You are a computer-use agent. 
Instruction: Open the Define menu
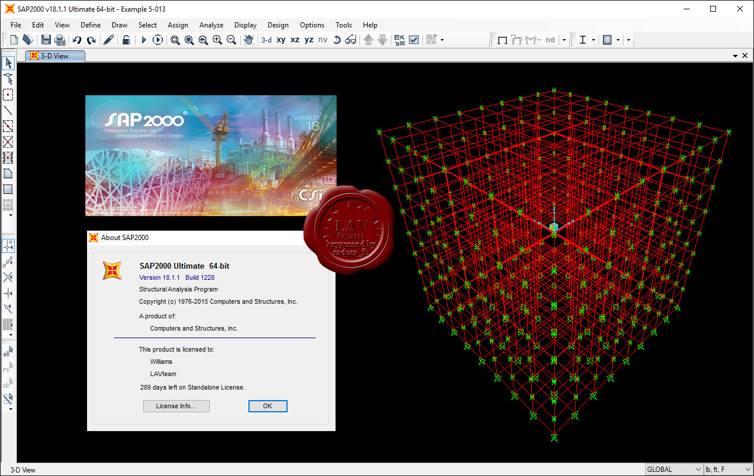coord(91,25)
